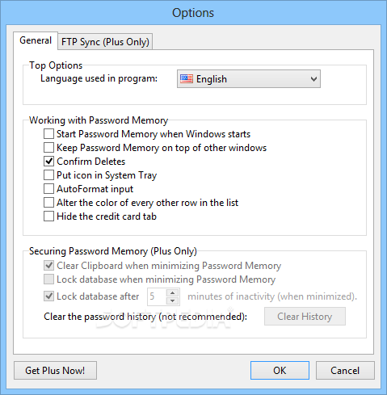Click the US flag icon in language box

coord(187,79)
